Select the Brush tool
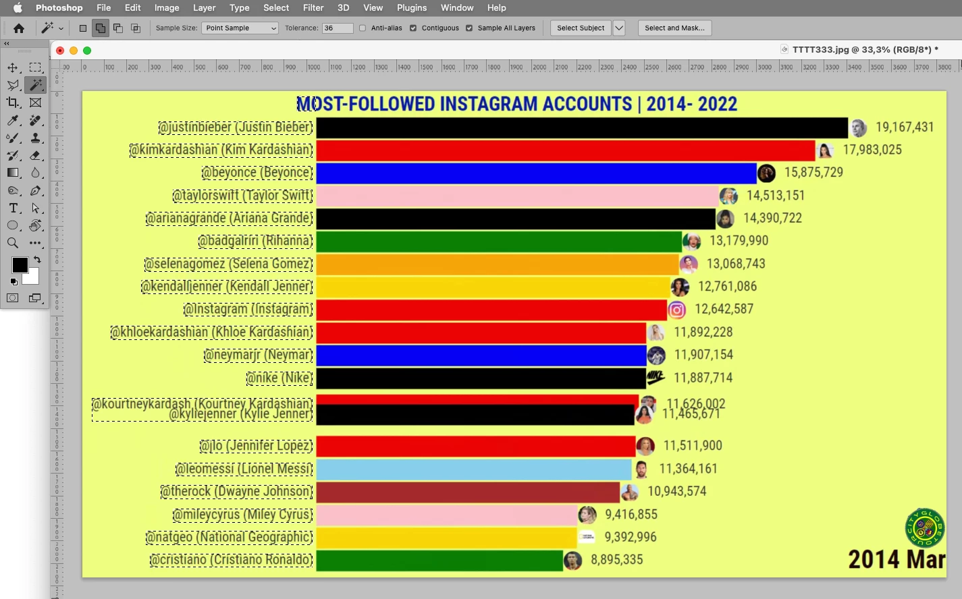The height and width of the screenshot is (599, 962). [x=13, y=138]
